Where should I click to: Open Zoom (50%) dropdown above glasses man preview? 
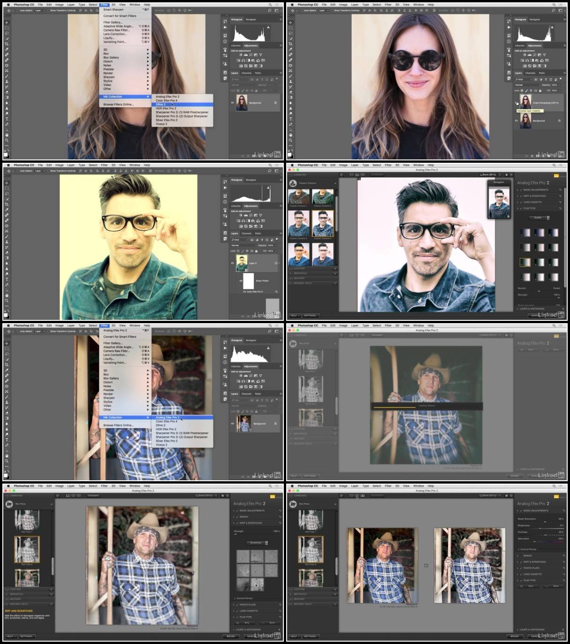click(489, 174)
